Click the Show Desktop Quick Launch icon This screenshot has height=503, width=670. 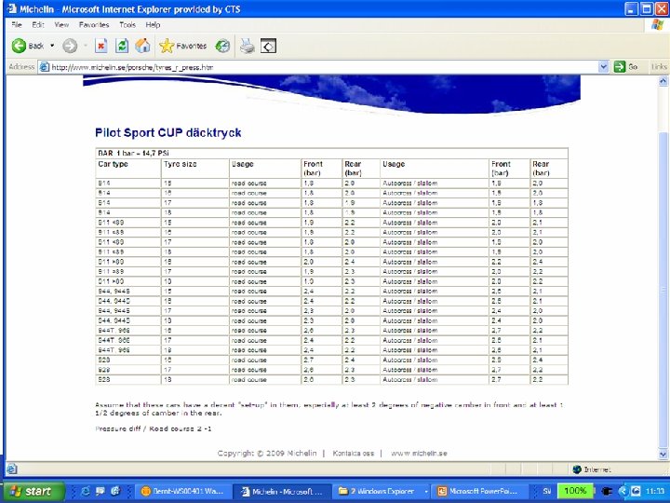(100, 491)
